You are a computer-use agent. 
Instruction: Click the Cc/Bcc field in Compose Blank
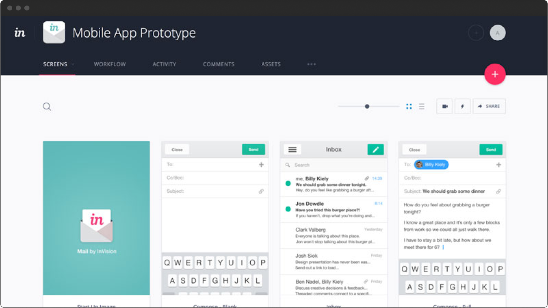[215, 178]
